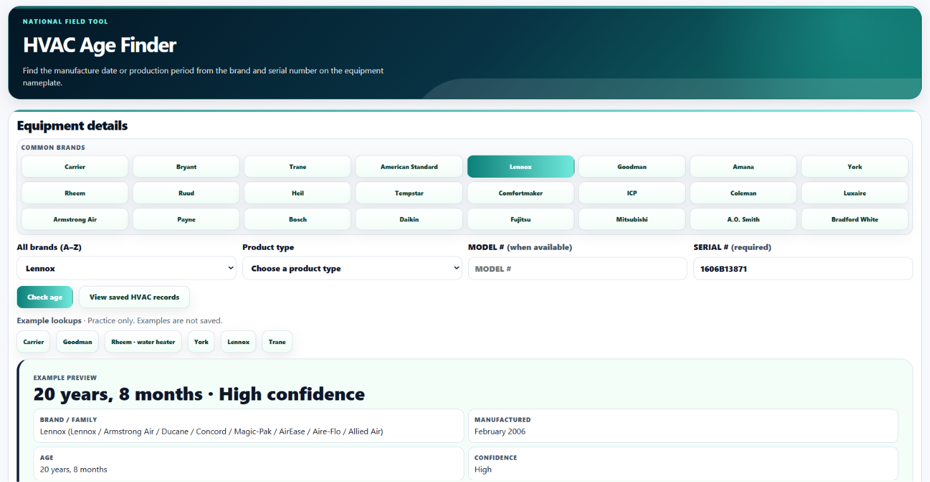Image resolution: width=930 pixels, height=482 pixels.
Task: Focus the MODEL # input field
Action: pos(578,268)
